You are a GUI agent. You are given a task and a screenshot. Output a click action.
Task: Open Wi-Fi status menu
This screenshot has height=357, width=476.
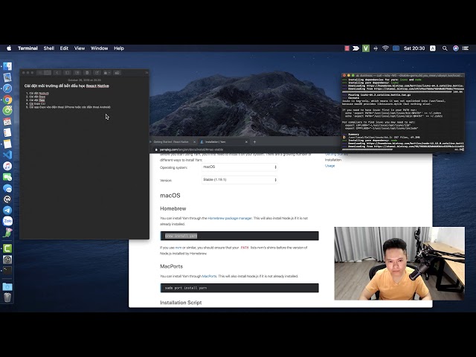[x=385, y=48]
